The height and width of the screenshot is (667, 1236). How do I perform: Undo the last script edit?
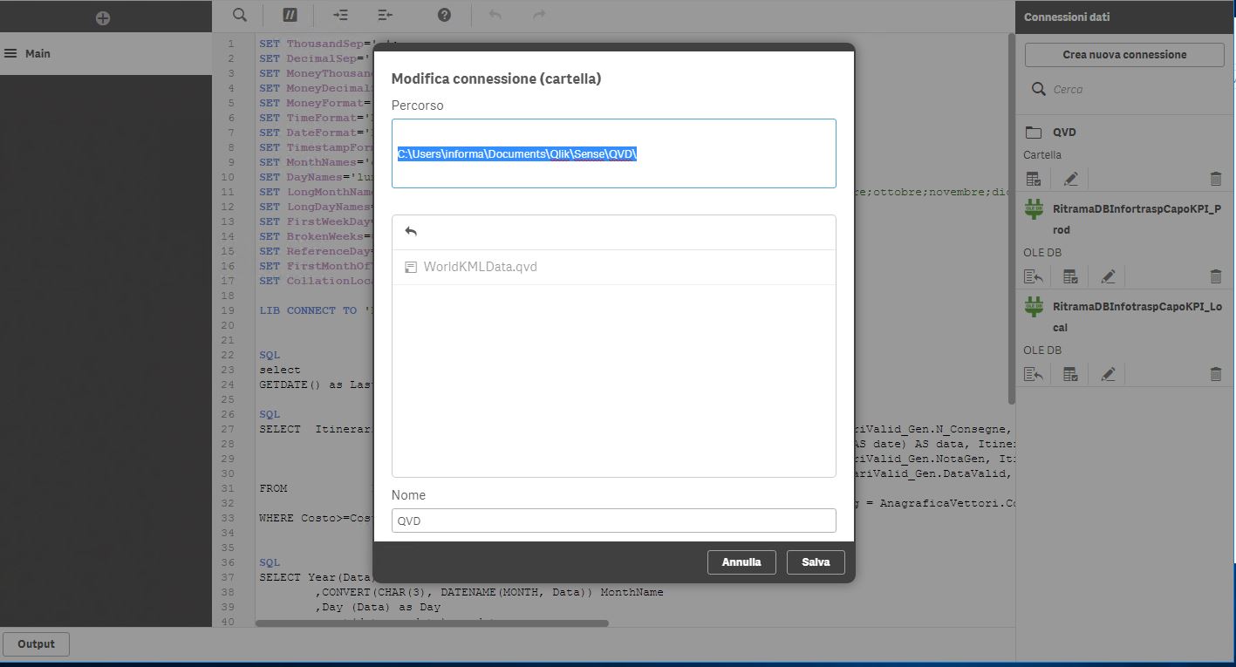[x=495, y=15]
